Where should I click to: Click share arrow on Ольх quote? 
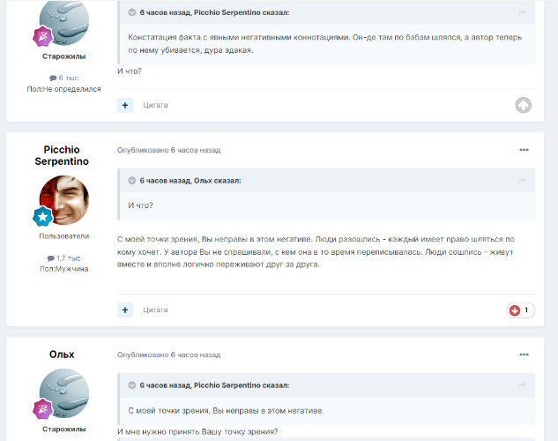[523, 181]
